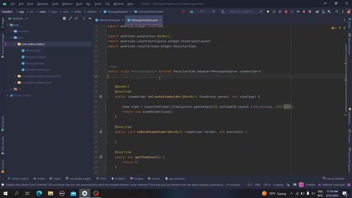Screen dimensions: 352x198
Task: Hide the Project panel with minus icon
Action: coord(90,18)
